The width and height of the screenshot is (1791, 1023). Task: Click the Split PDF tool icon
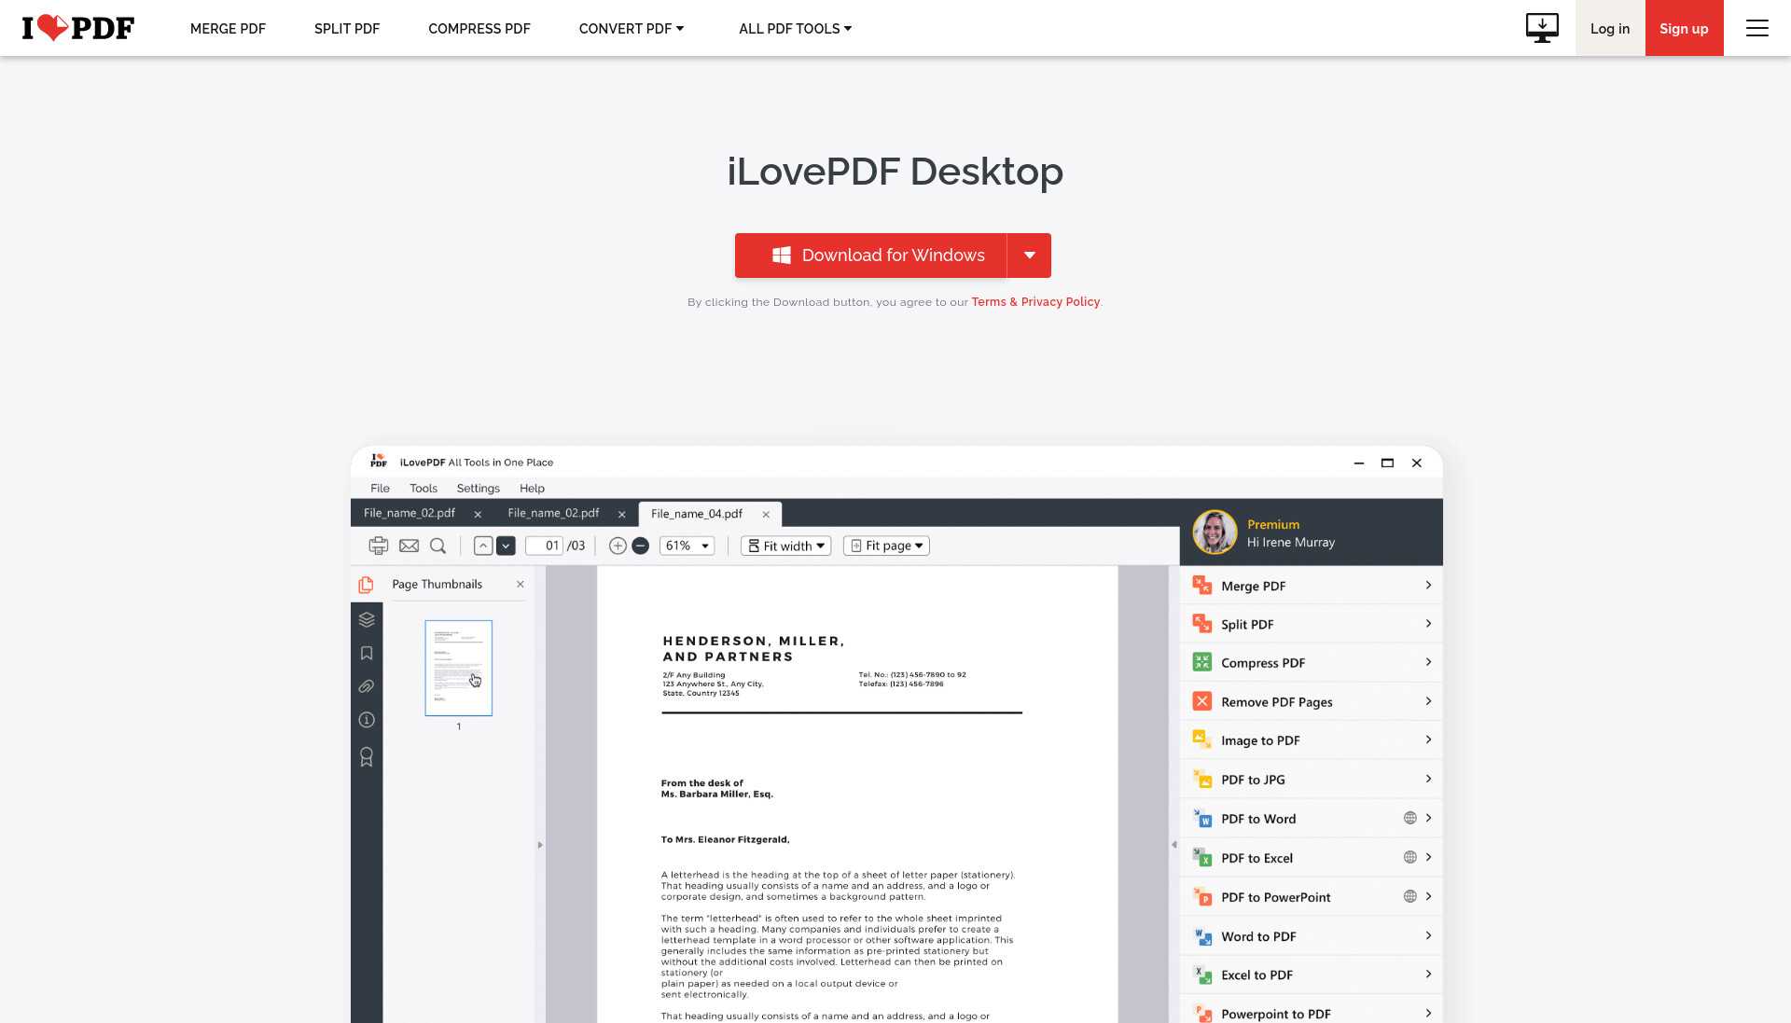(1201, 624)
